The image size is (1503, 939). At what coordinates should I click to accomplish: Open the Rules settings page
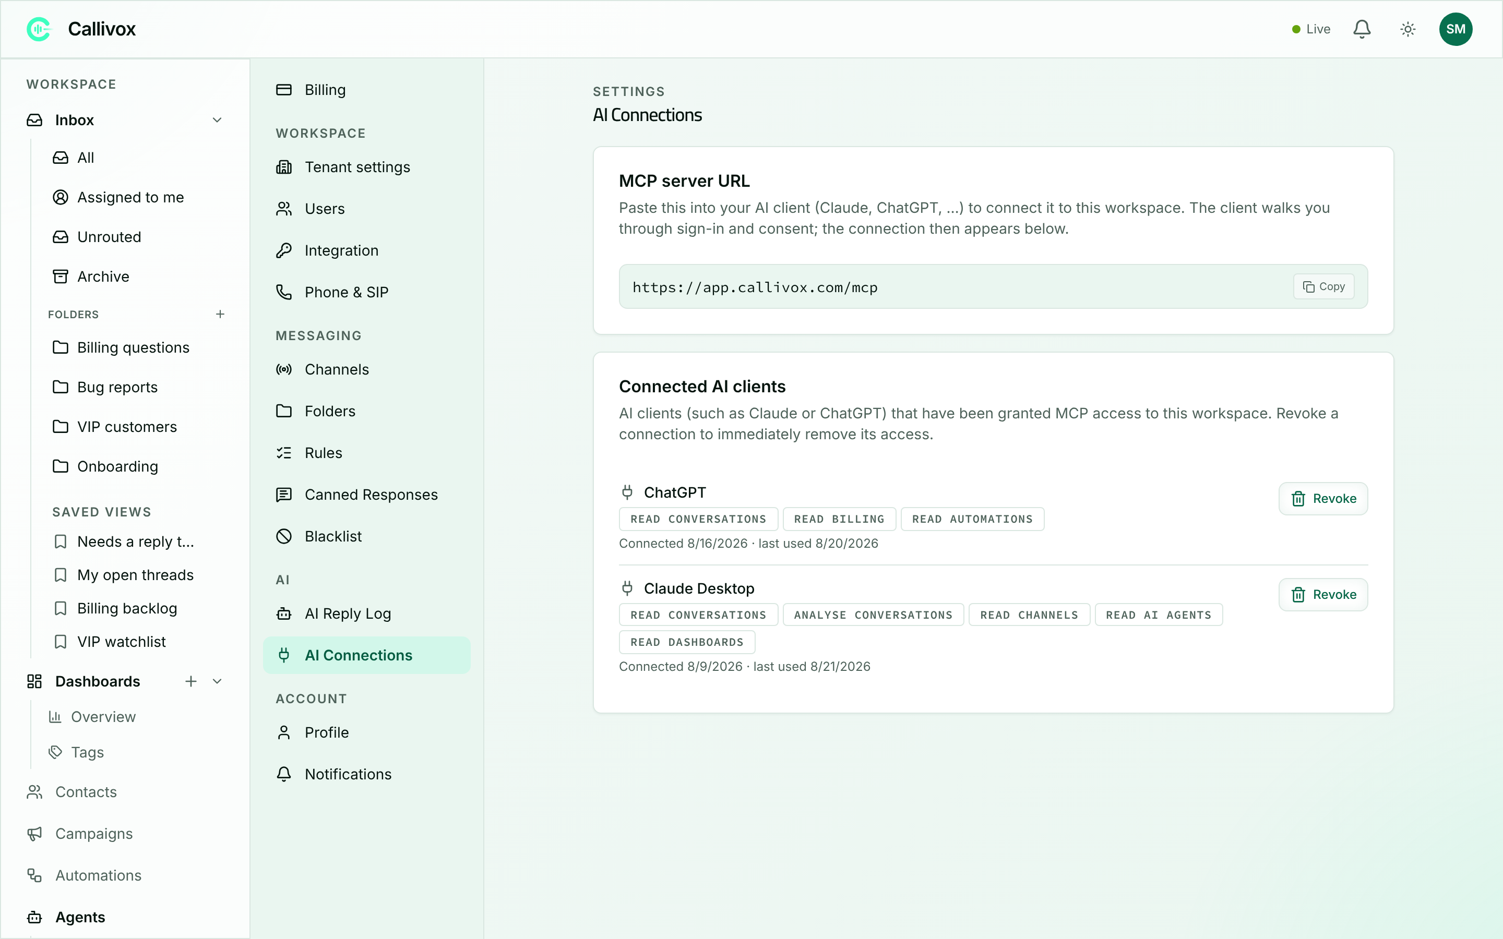click(x=366, y=453)
